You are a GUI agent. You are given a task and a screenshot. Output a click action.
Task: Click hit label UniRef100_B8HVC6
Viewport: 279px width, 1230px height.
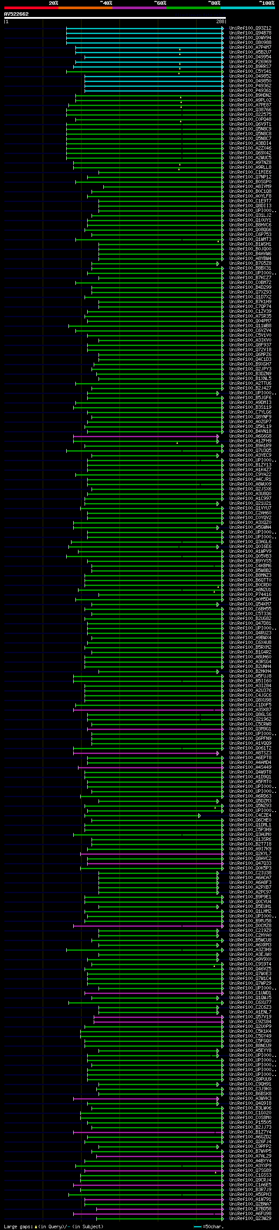pyautogui.click(x=250, y=225)
